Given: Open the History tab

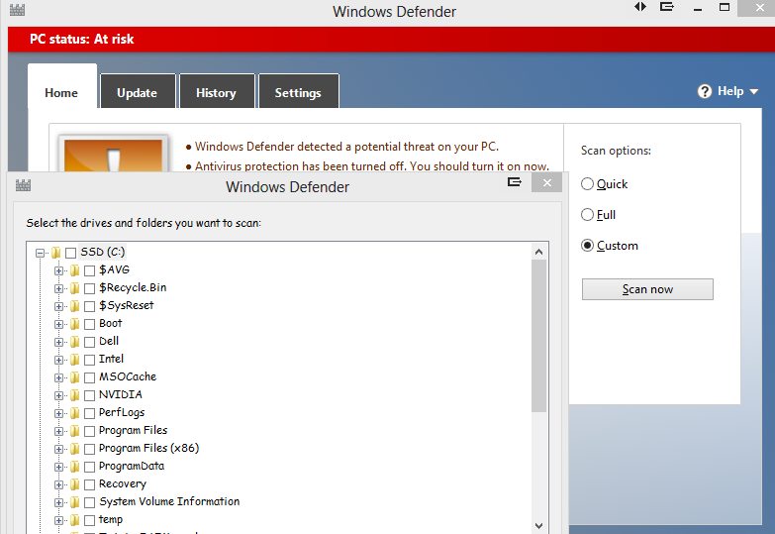Looking at the screenshot, I should (217, 92).
